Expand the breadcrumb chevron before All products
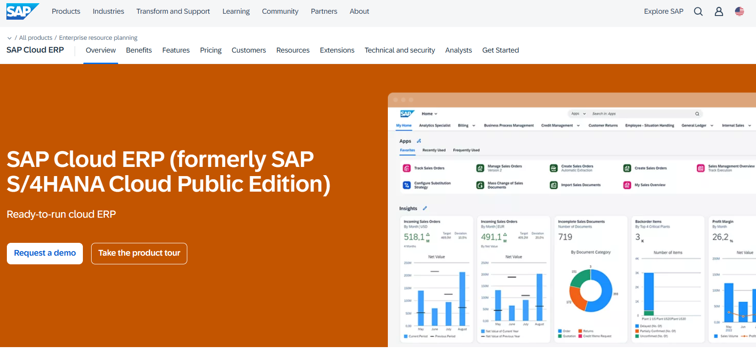756x359 pixels. (x=9, y=38)
